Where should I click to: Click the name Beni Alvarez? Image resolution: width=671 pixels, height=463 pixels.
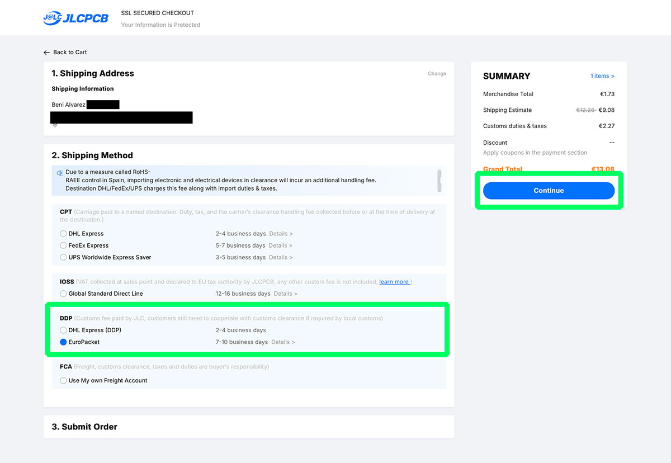pos(68,105)
